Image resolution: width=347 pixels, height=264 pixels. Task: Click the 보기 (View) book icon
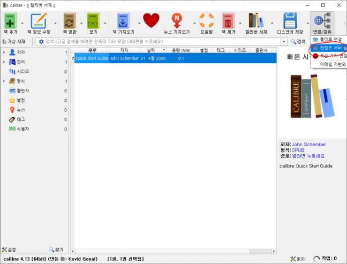coord(93,21)
